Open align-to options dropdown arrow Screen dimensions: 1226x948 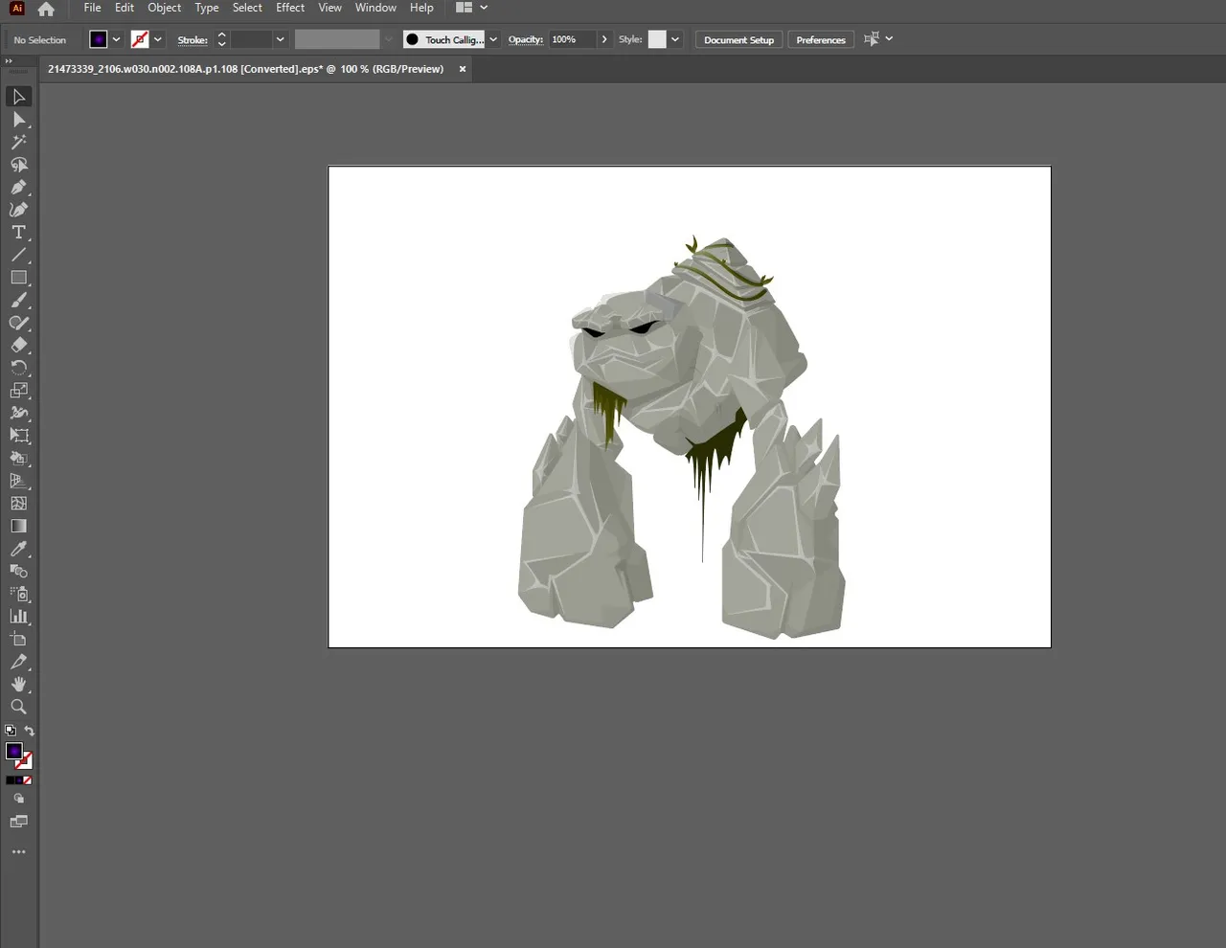(889, 39)
